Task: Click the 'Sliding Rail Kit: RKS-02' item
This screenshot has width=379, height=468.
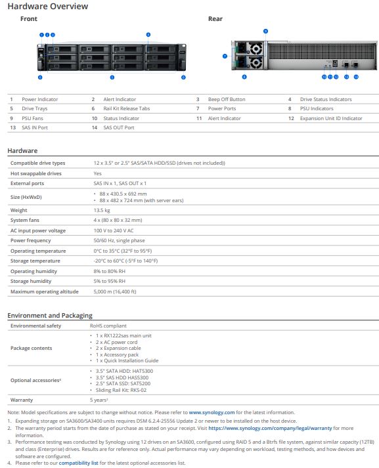Action: pyautogui.click(x=121, y=390)
